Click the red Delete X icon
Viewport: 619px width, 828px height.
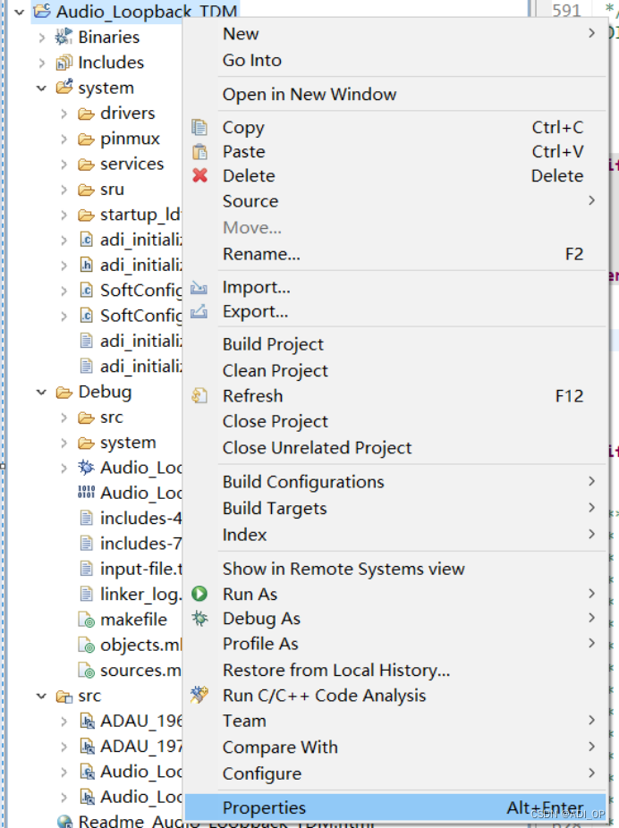[x=199, y=175]
